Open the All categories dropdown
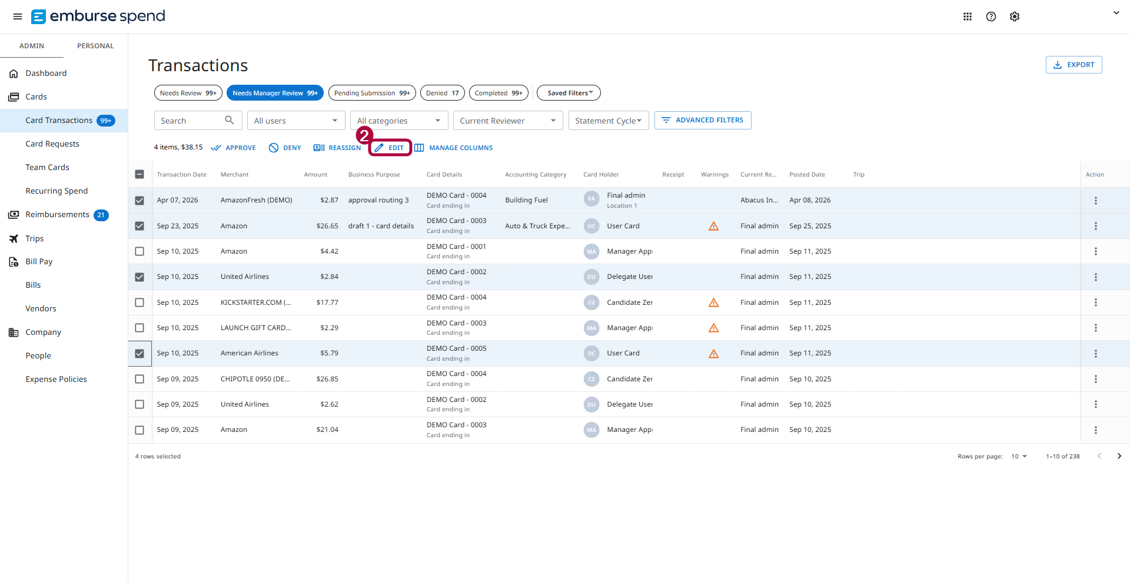The width and height of the screenshot is (1130, 582). tap(399, 121)
